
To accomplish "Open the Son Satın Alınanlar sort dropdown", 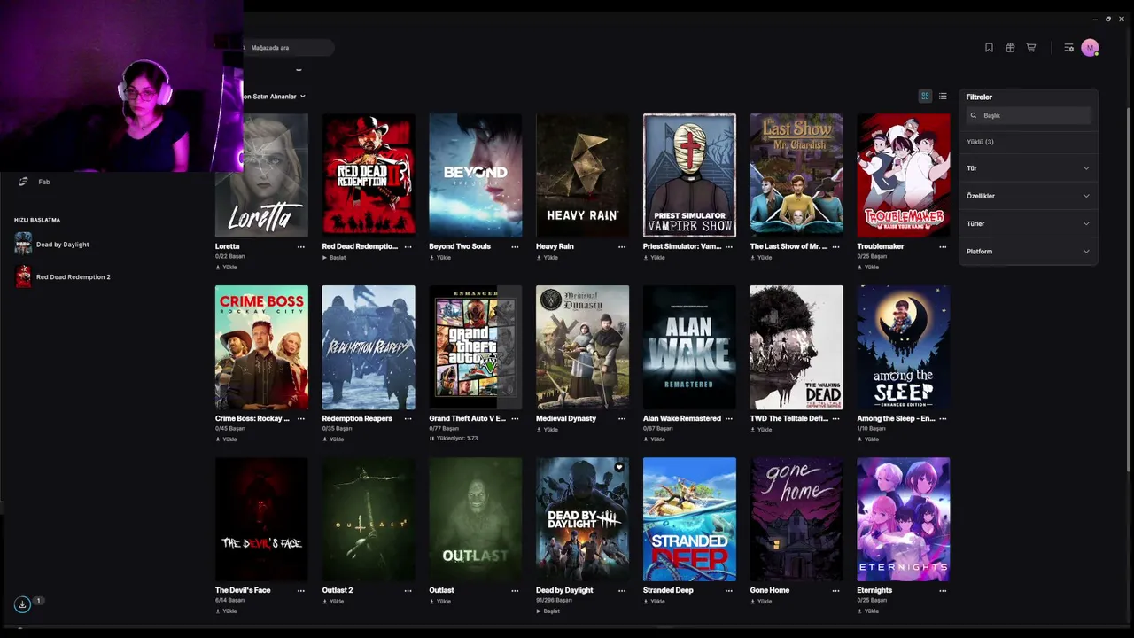I will pyautogui.click(x=276, y=97).
